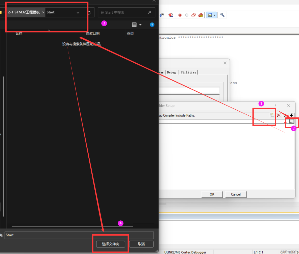Screen dimensions: 299x254
Task: Click the Project Window layout toolbar icon
Action: tap(210, 15)
